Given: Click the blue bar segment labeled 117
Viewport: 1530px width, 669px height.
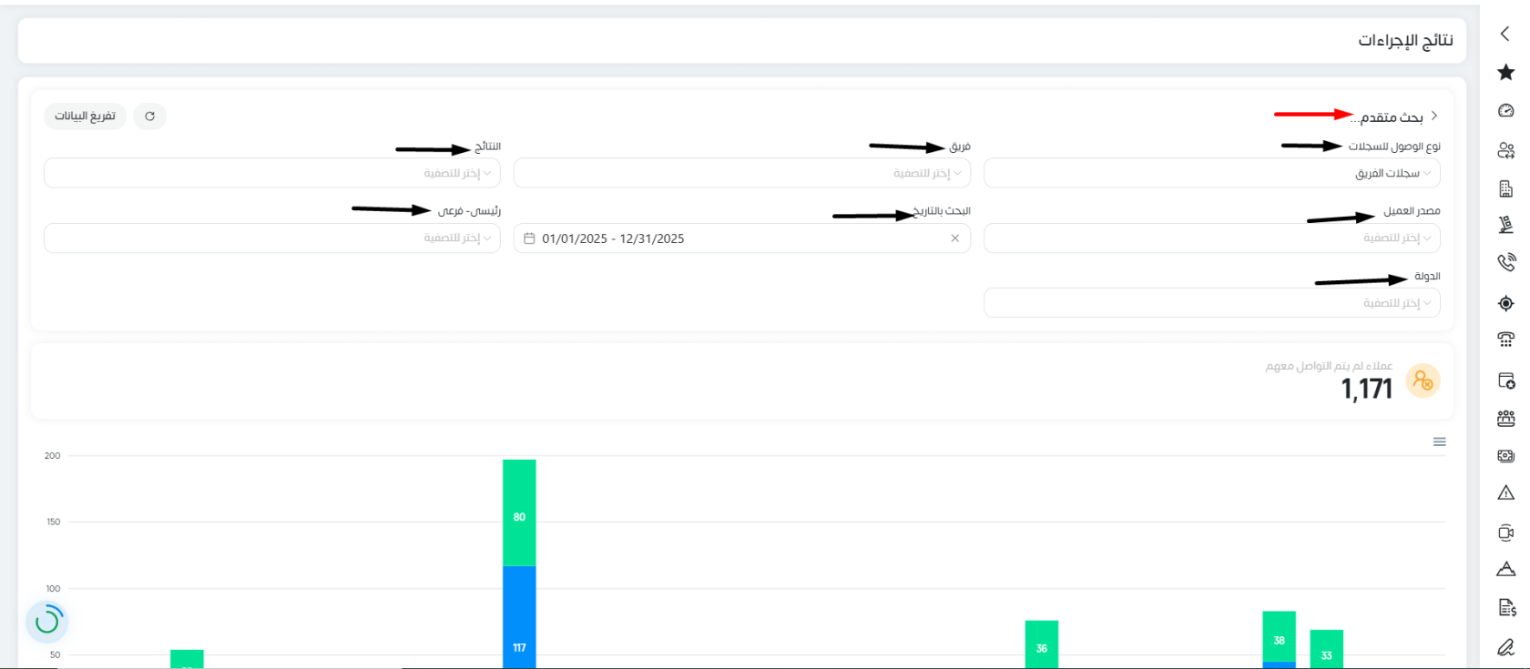Looking at the screenshot, I should [x=519, y=617].
